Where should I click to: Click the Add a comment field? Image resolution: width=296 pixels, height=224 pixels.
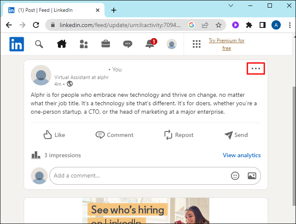coord(155,176)
